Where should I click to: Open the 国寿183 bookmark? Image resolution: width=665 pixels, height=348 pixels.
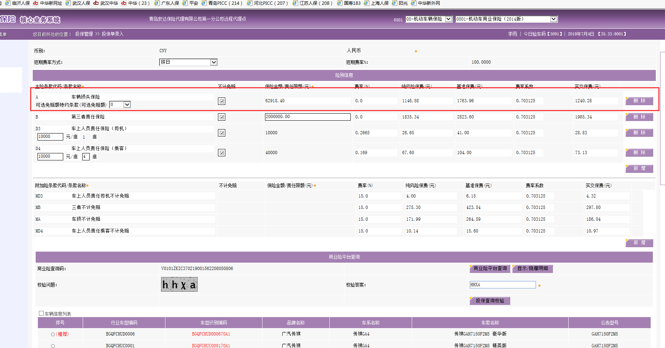coord(352,3)
